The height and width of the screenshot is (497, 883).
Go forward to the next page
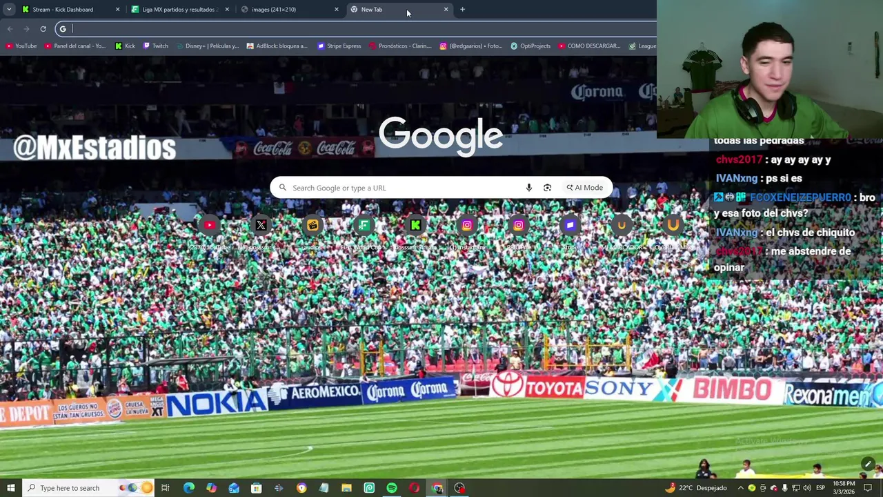pos(26,29)
